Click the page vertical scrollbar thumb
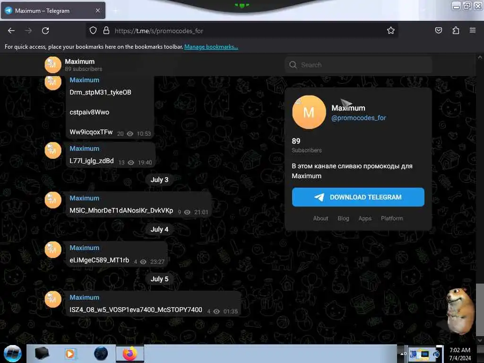Image resolution: width=484 pixels, height=363 pixels. (480, 310)
